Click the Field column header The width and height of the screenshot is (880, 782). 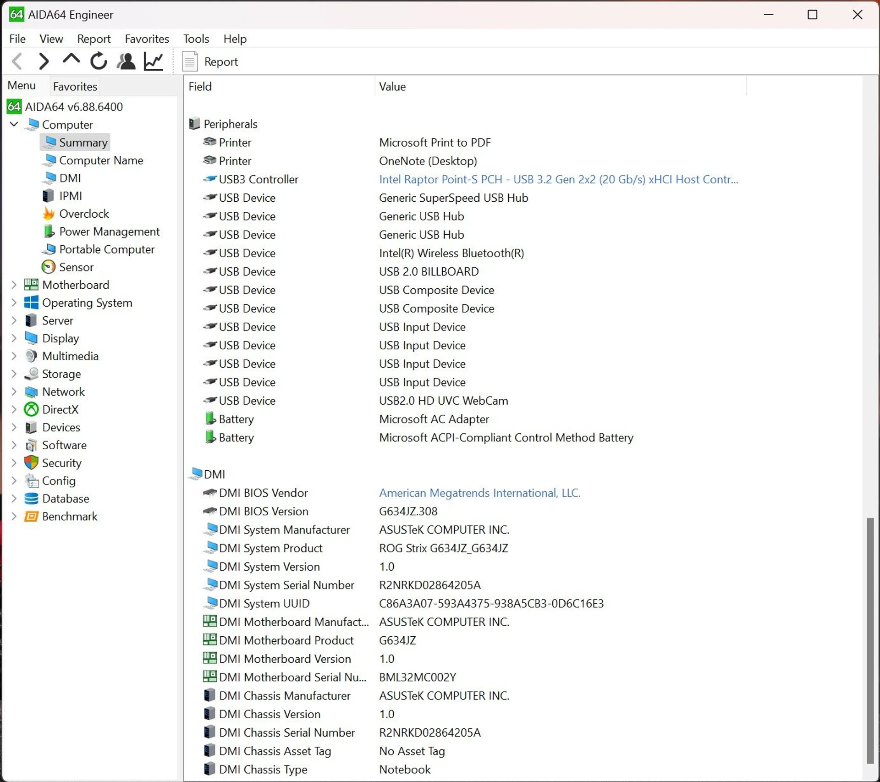pyautogui.click(x=280, y=87)
